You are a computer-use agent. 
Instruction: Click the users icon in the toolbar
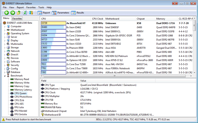tap(31, 13)
